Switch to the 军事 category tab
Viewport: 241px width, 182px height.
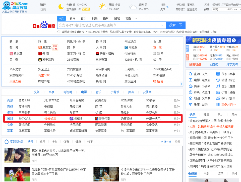coord(51,92)
